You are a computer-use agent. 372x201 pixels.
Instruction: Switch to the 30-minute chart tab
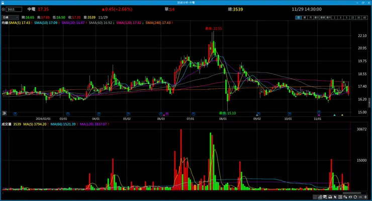358,18
